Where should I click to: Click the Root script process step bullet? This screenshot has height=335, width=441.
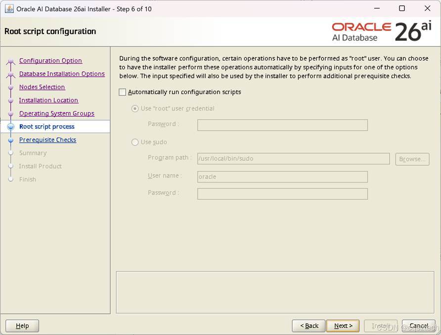[x=11, y=127]
